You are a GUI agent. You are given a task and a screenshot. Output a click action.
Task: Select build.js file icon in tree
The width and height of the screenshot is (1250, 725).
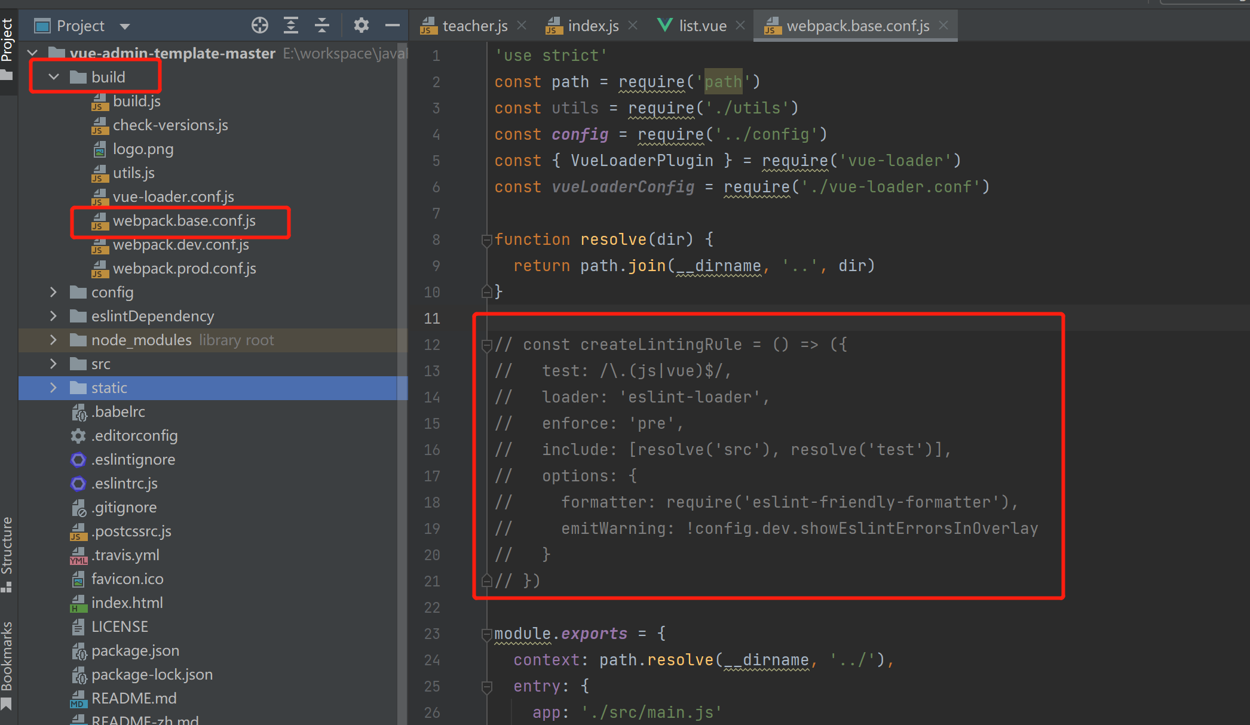click(100, 102)
